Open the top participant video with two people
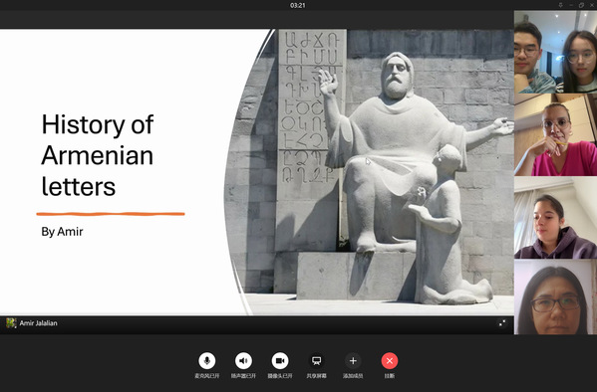597x392 pixels. [555, 52]
